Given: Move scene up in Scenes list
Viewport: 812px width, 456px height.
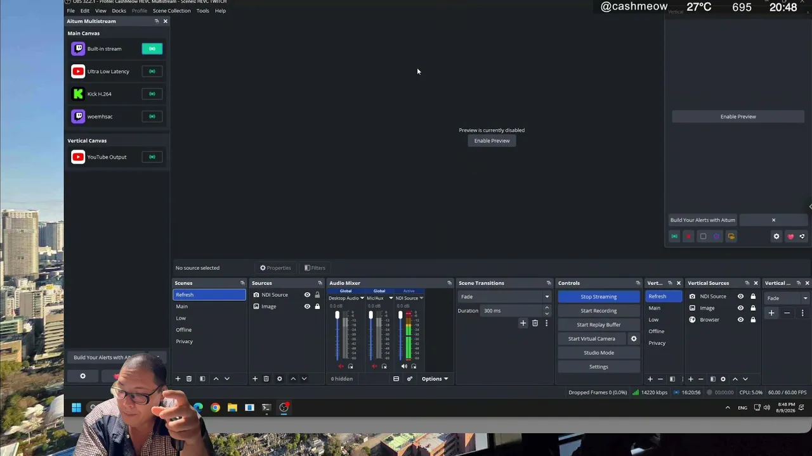Looking at the screenshot, I should click(x=216, y=379).
